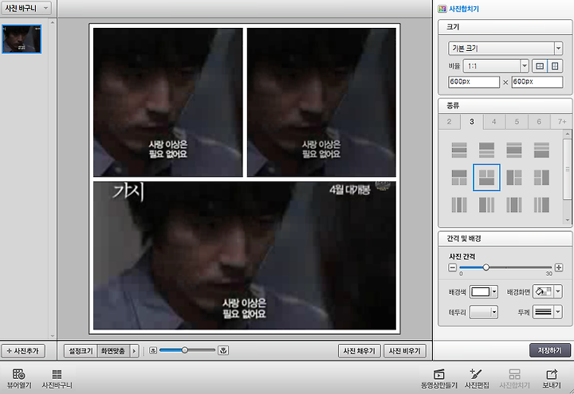Screen dimensions: 574x394
Task: Open the border thickness (두께) dropdown
Action: point(558,312)
